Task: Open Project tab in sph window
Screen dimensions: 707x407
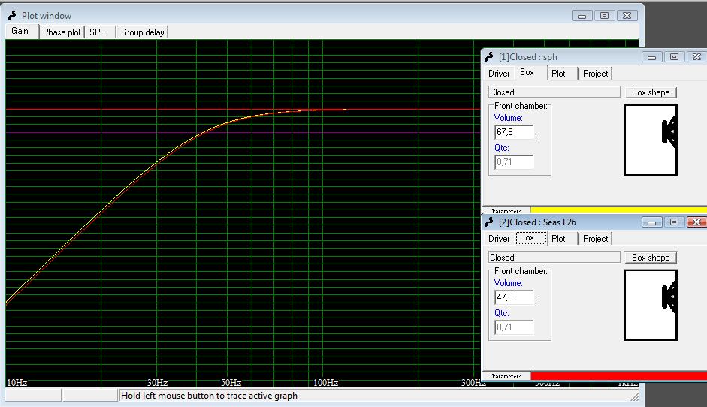Action: pos(595,74)
